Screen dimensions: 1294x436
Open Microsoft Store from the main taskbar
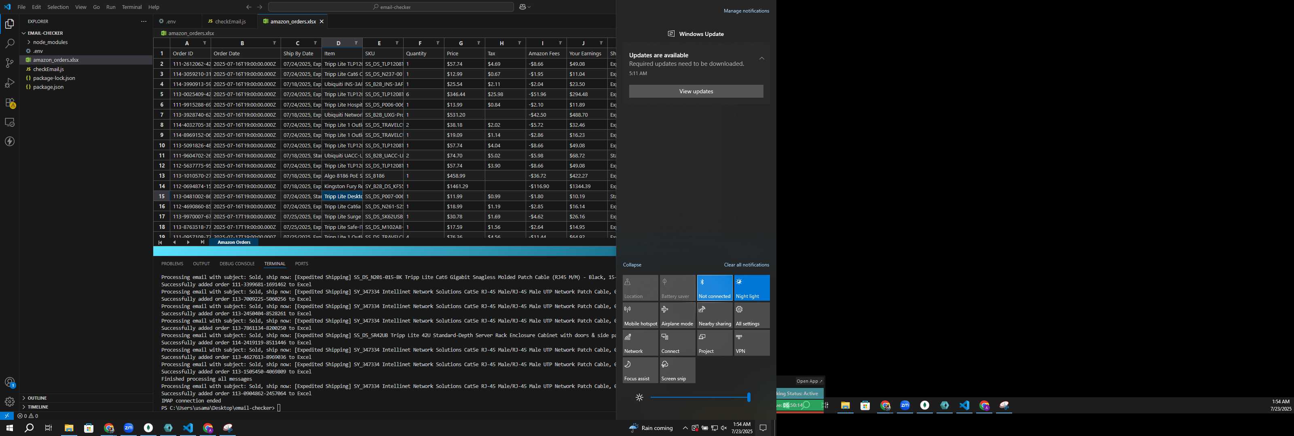89,428
